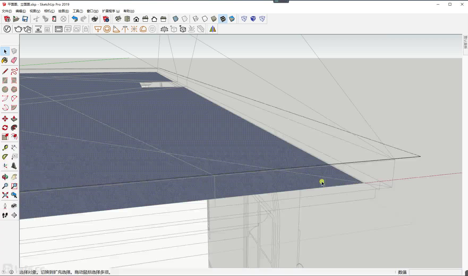468x276 pixels.
Task: Open the V-Ray Asset Editor
Action: pyautogui.click(x=7, y=29)
